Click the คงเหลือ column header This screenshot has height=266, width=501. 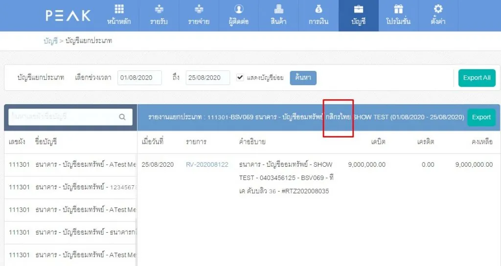tap(482, 141)
